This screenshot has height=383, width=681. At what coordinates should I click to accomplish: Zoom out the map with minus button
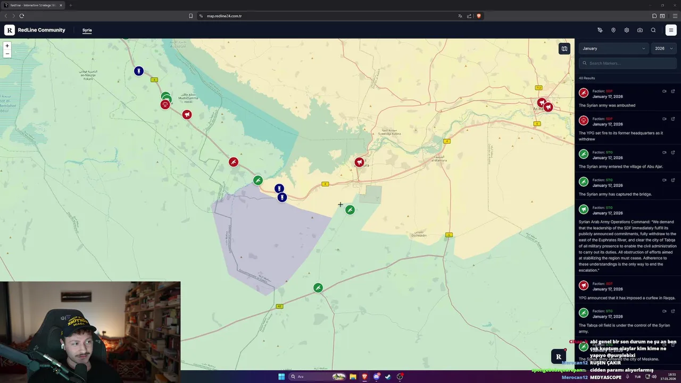click(7, 54)
